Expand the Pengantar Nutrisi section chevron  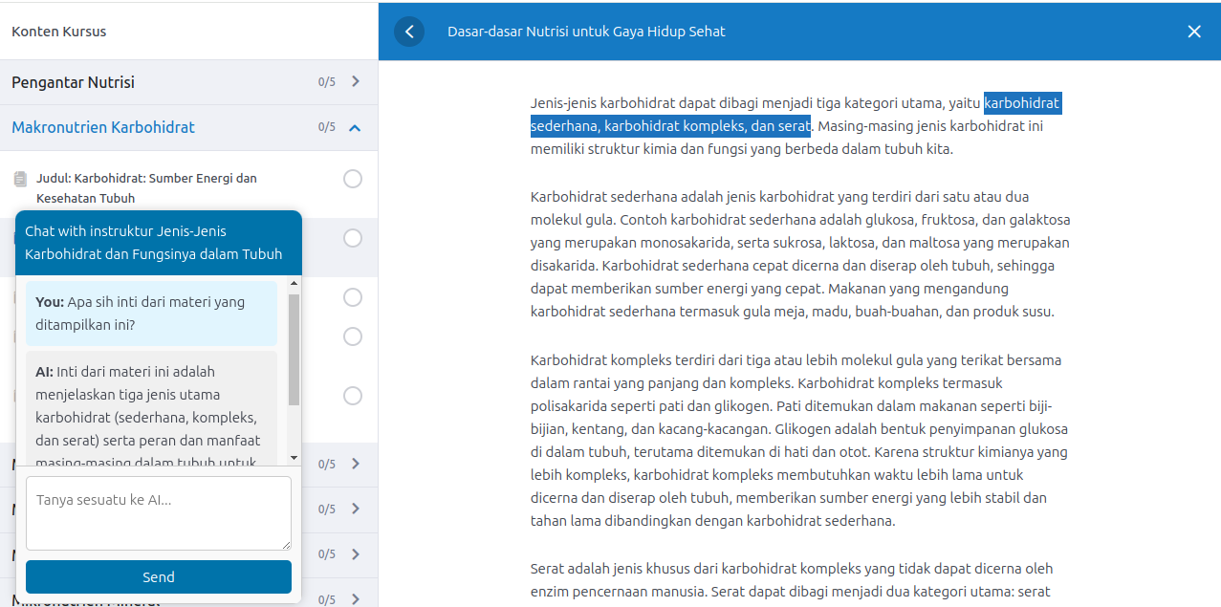pos(356,82)
